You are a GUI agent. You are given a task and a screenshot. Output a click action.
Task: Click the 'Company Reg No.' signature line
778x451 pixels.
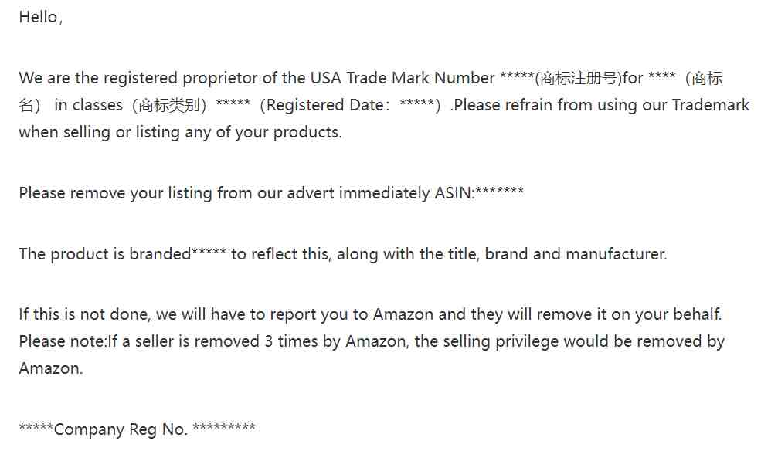(137, 429)
